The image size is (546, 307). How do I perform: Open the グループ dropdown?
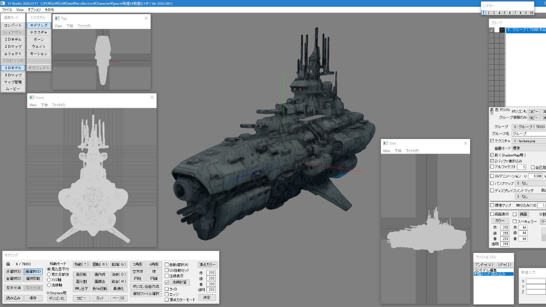point(529,127)
